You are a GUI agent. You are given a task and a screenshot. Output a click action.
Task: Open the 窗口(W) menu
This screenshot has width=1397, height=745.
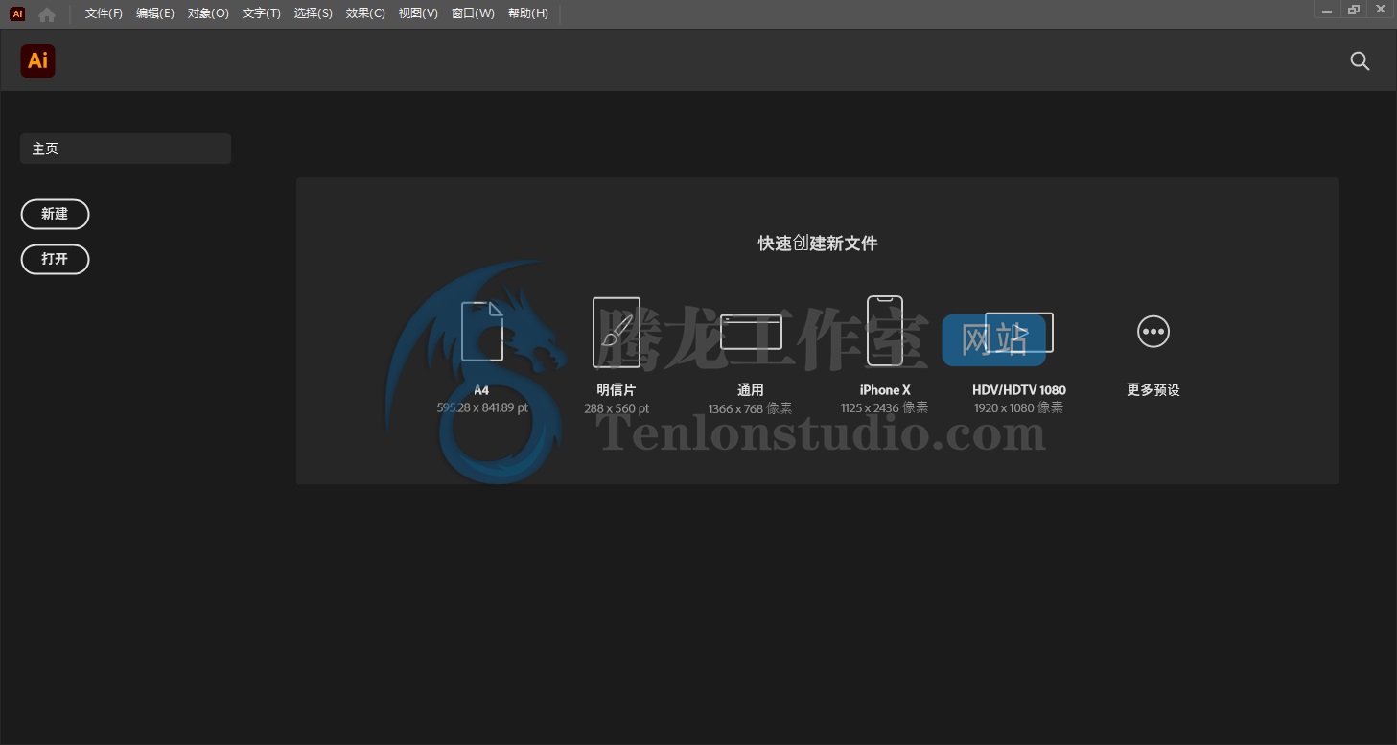[x=473, y=13]
